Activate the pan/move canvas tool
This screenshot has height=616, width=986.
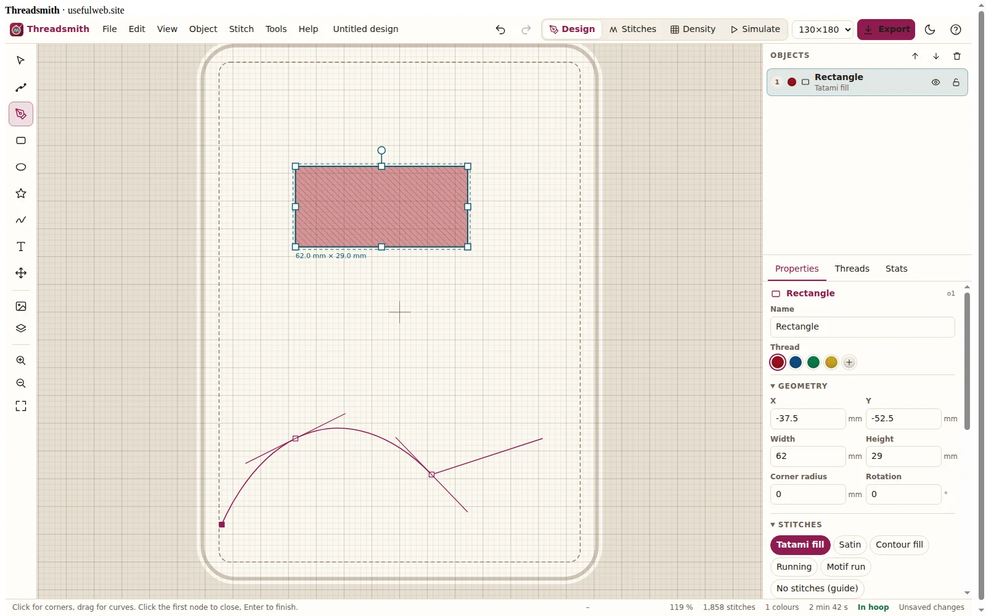coord(21,273)
